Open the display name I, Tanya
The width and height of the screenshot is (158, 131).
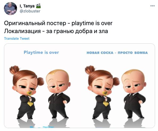pyautogui.click(x=27, y=6)
